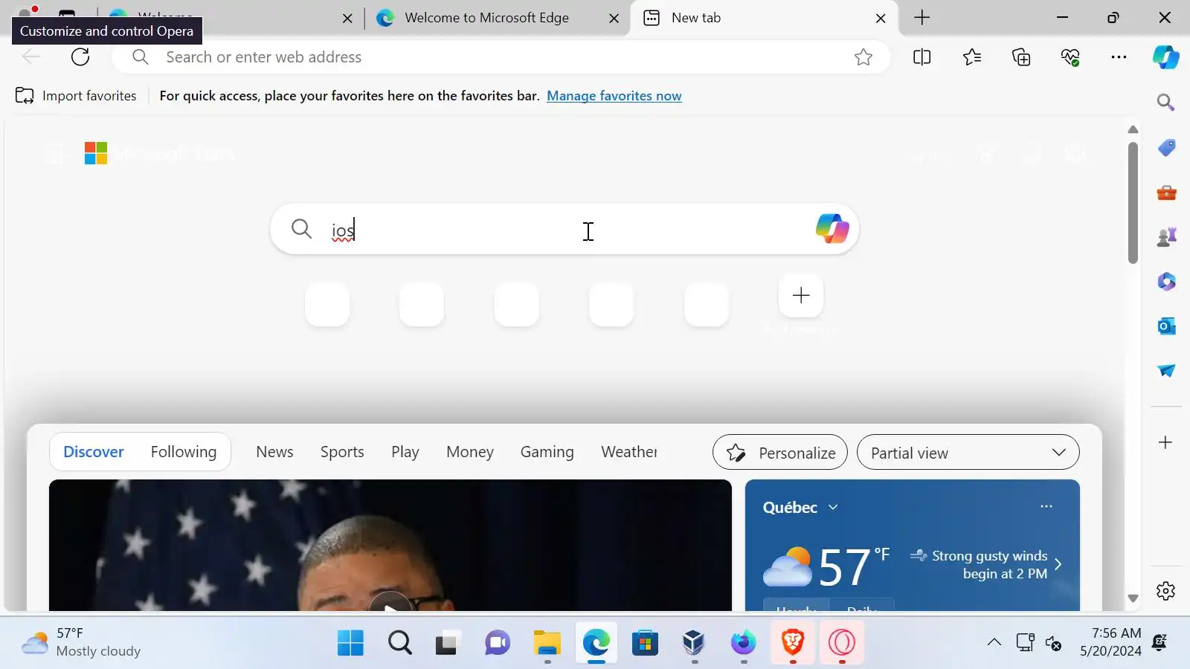Image resolution: width=1190 pixels, height=669 pixels.
Task: Open Split screen view
Action: pyautogui.click(x=922, y=57)
